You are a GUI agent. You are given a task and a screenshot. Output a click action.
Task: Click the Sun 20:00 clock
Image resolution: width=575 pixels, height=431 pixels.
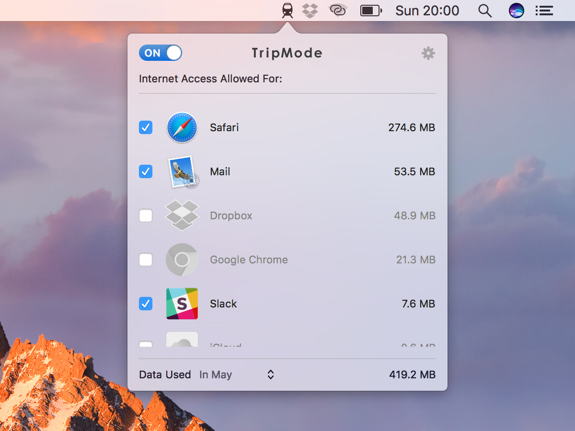tap(427, 11)
